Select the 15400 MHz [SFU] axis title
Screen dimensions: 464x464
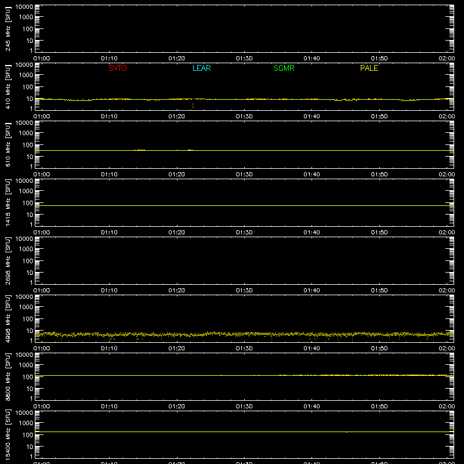8,434
